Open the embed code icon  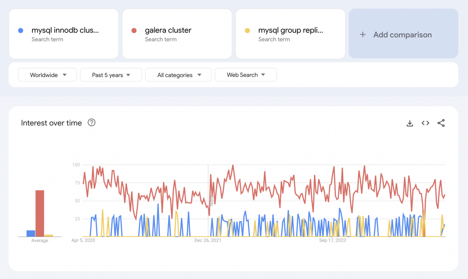(x=425, y=123)
